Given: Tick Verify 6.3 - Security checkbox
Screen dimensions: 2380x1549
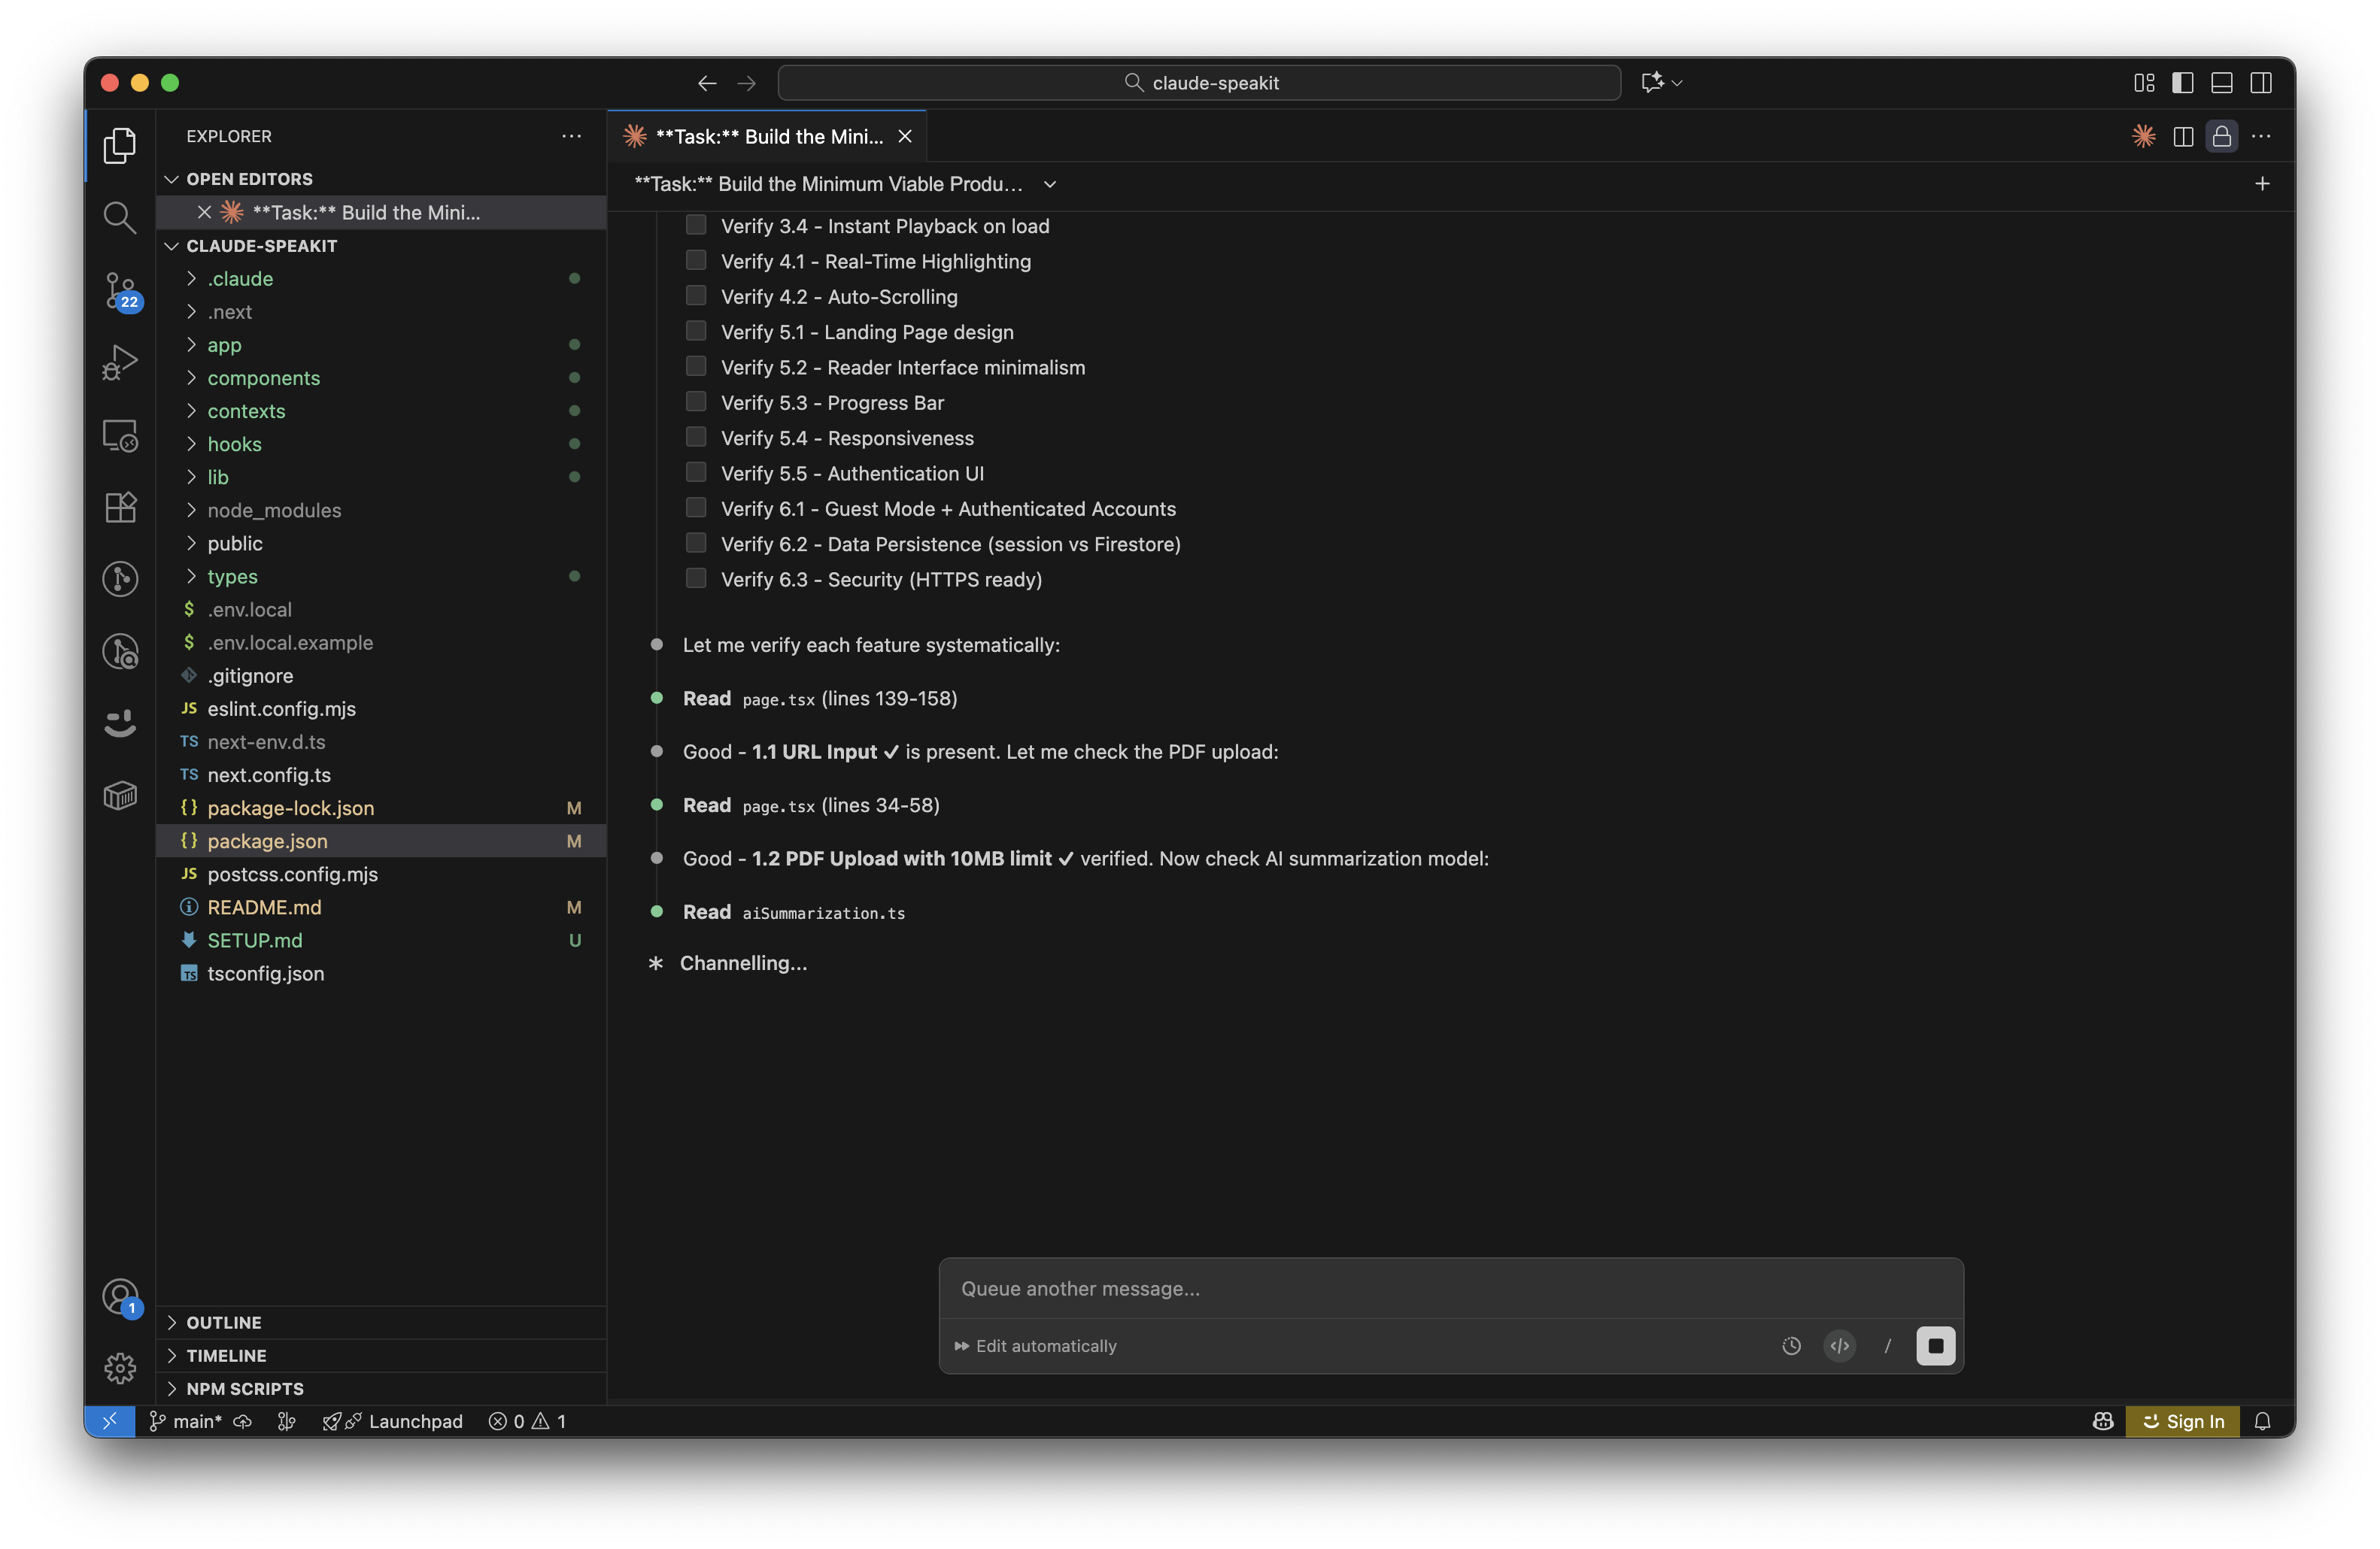Looking at the screenshot, I should point(696,579).
